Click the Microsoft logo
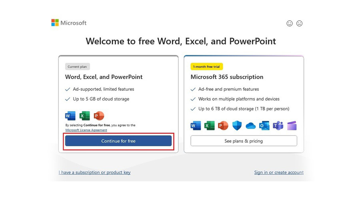The image size is (360, 201). coord(69,23)
